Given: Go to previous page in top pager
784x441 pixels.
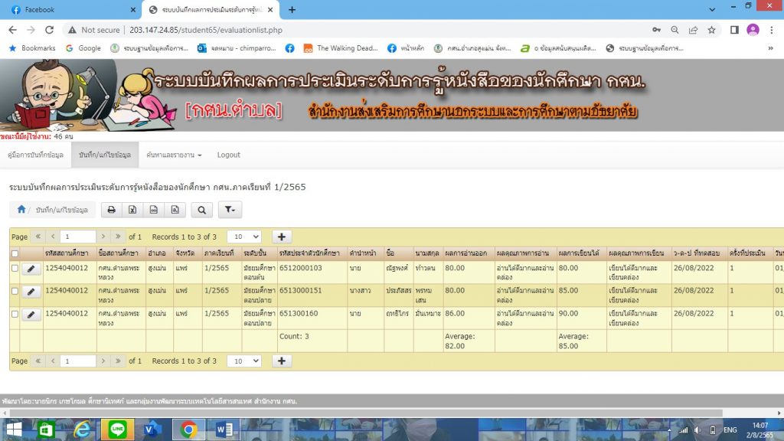Looking at the screenshot, I should pyautogui.click(x=53, y=237).
